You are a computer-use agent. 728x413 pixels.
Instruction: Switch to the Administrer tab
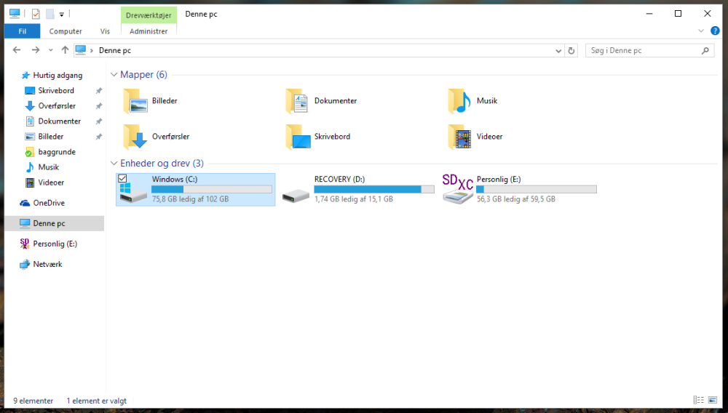149,31
